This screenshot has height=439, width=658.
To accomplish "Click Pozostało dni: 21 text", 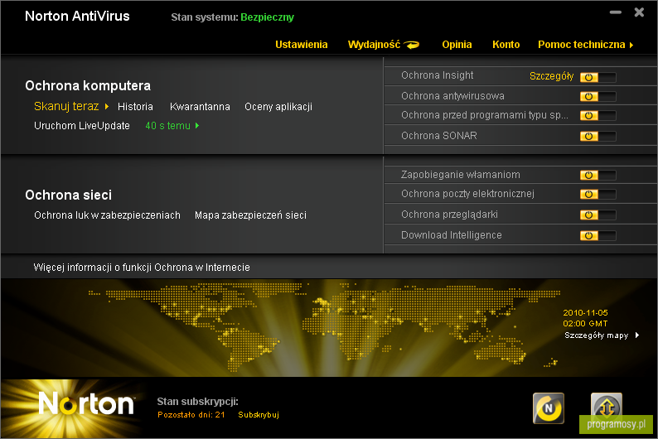I will point(191,415).
